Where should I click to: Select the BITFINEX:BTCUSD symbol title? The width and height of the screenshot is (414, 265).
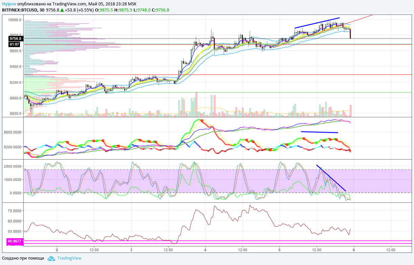20,10
